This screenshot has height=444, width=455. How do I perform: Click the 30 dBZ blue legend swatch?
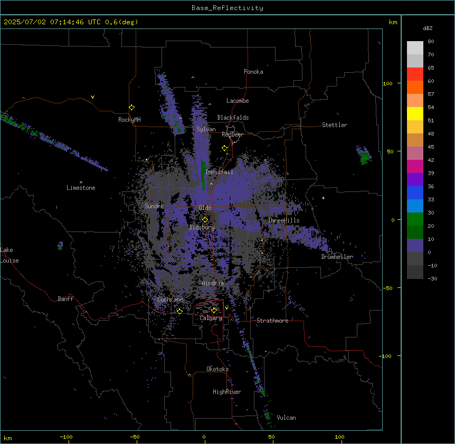tap(415, 206)
